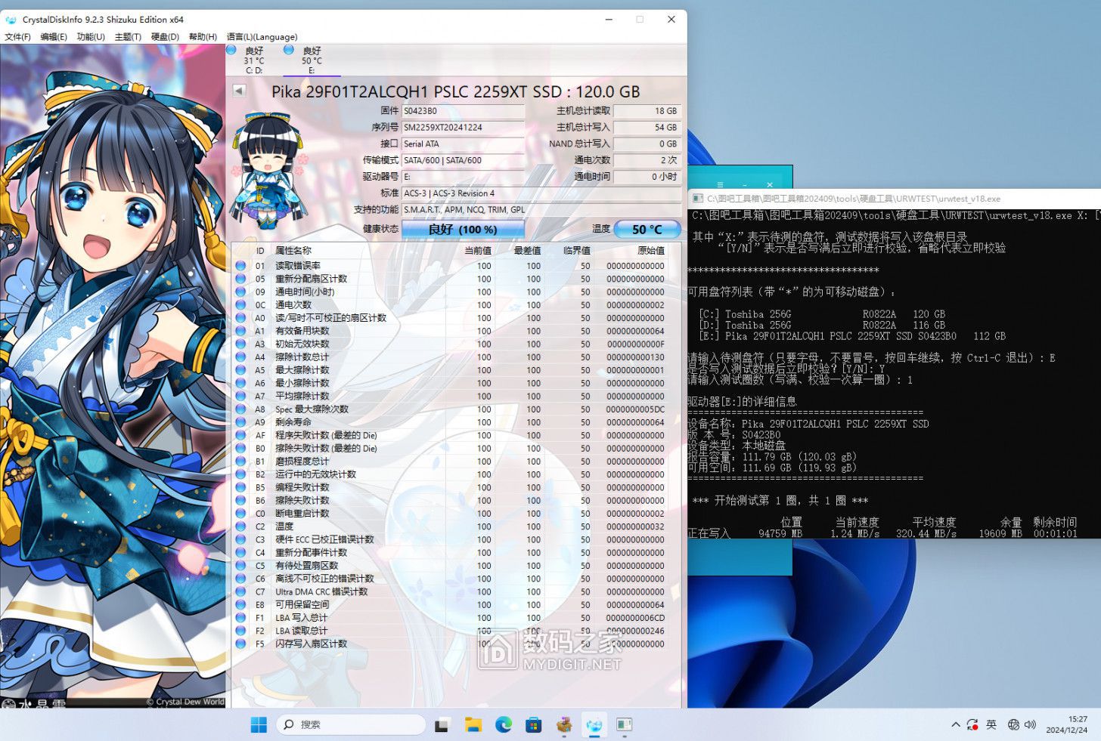Screen dimensions: 1101x741
Task: Open the 文件(F) menu
Action: [x=17, y=36]
